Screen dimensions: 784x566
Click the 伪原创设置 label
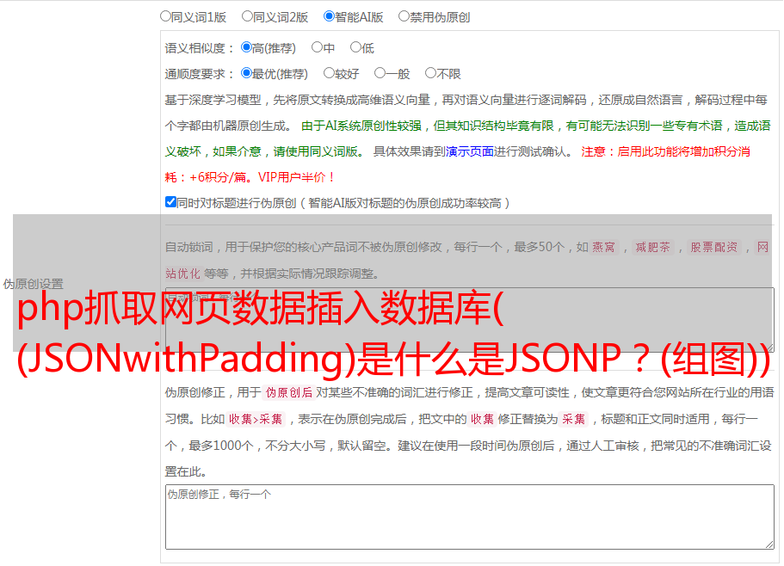[33, 284]
